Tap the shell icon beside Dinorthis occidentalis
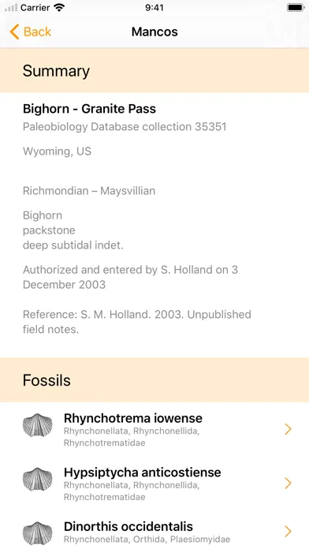Viewport: 309px width, 549px height. (38, 533)
